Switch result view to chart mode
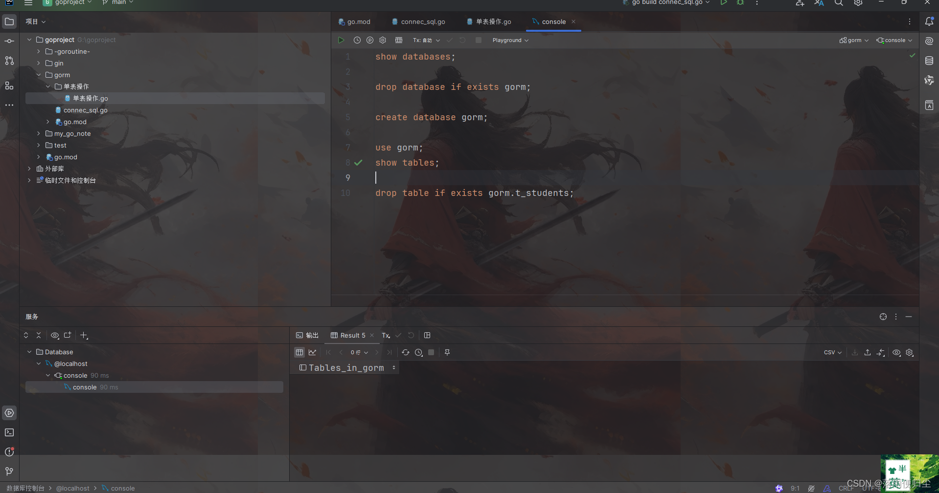Image resolution: width=939 pixels, height=493 pixels. point(312,352)
